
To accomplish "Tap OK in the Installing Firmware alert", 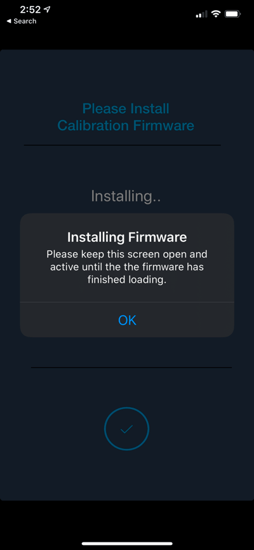I will (x=127, y=320).
